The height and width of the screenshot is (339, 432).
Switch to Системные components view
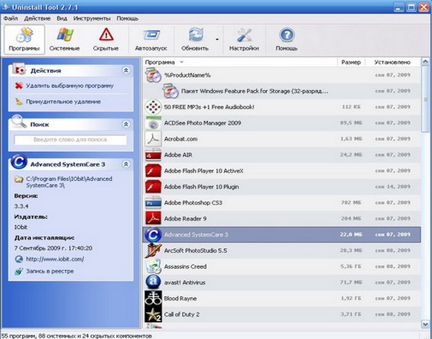64,40
